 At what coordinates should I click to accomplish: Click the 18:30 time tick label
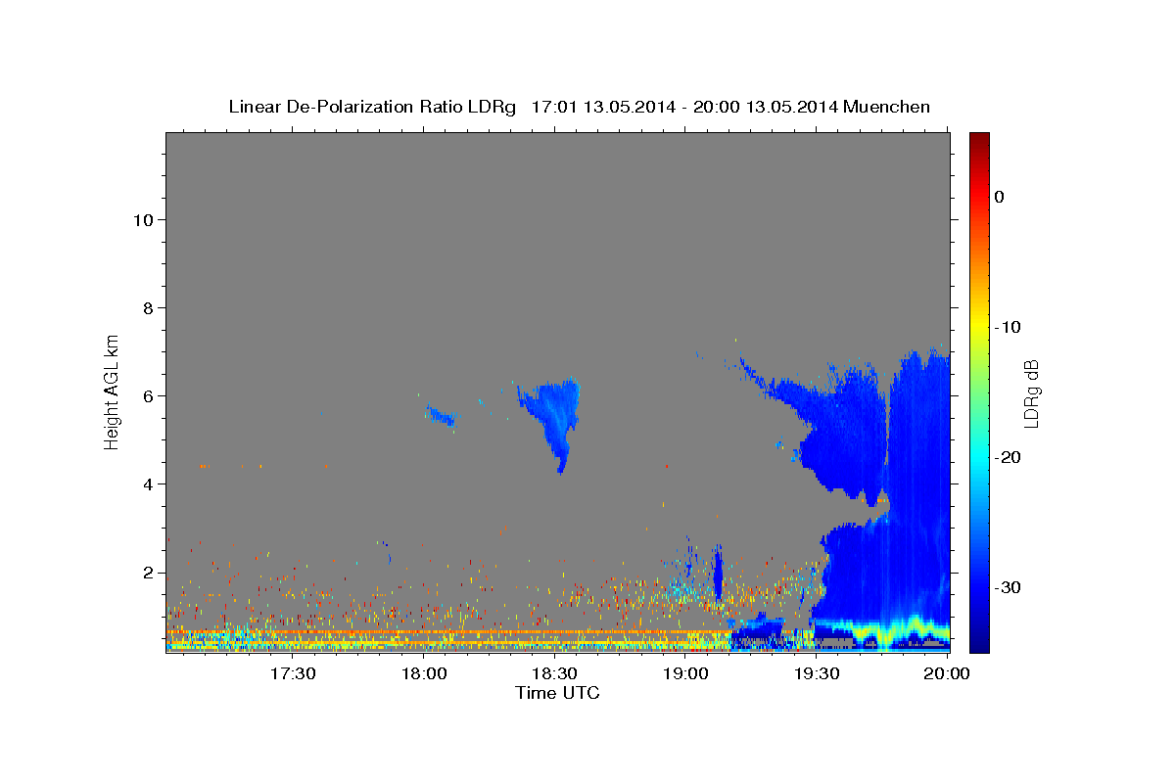point(554,673)
